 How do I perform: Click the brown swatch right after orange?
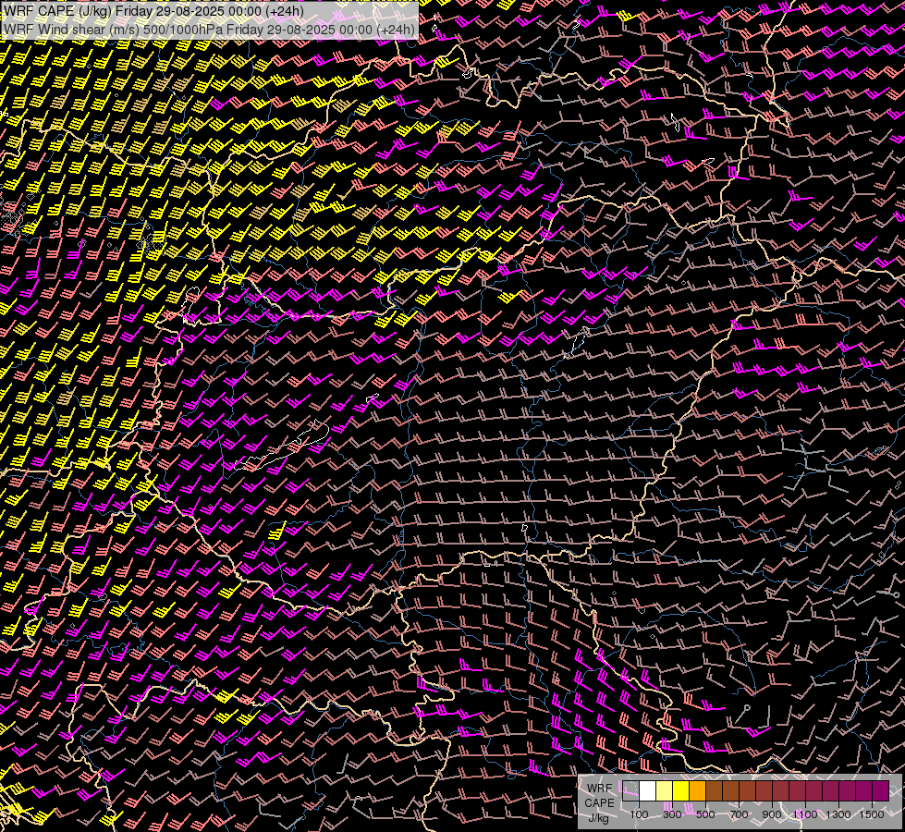(714, 790)
